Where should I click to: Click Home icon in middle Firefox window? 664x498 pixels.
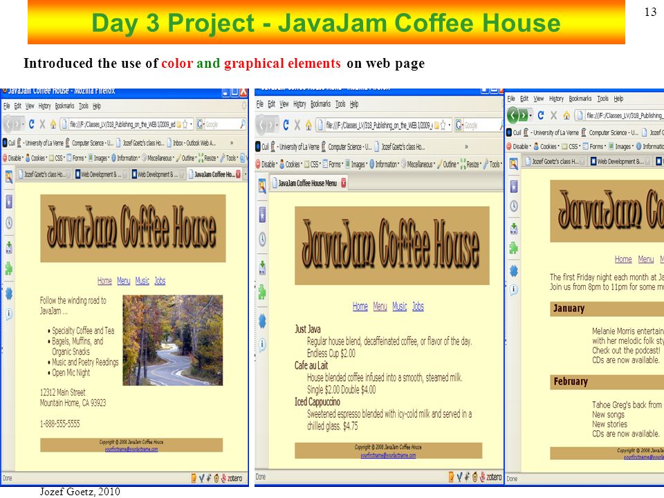tap(308, 125)
